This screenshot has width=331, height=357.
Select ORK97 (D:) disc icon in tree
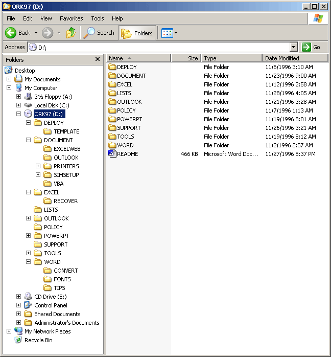click(x=28, y=114)
